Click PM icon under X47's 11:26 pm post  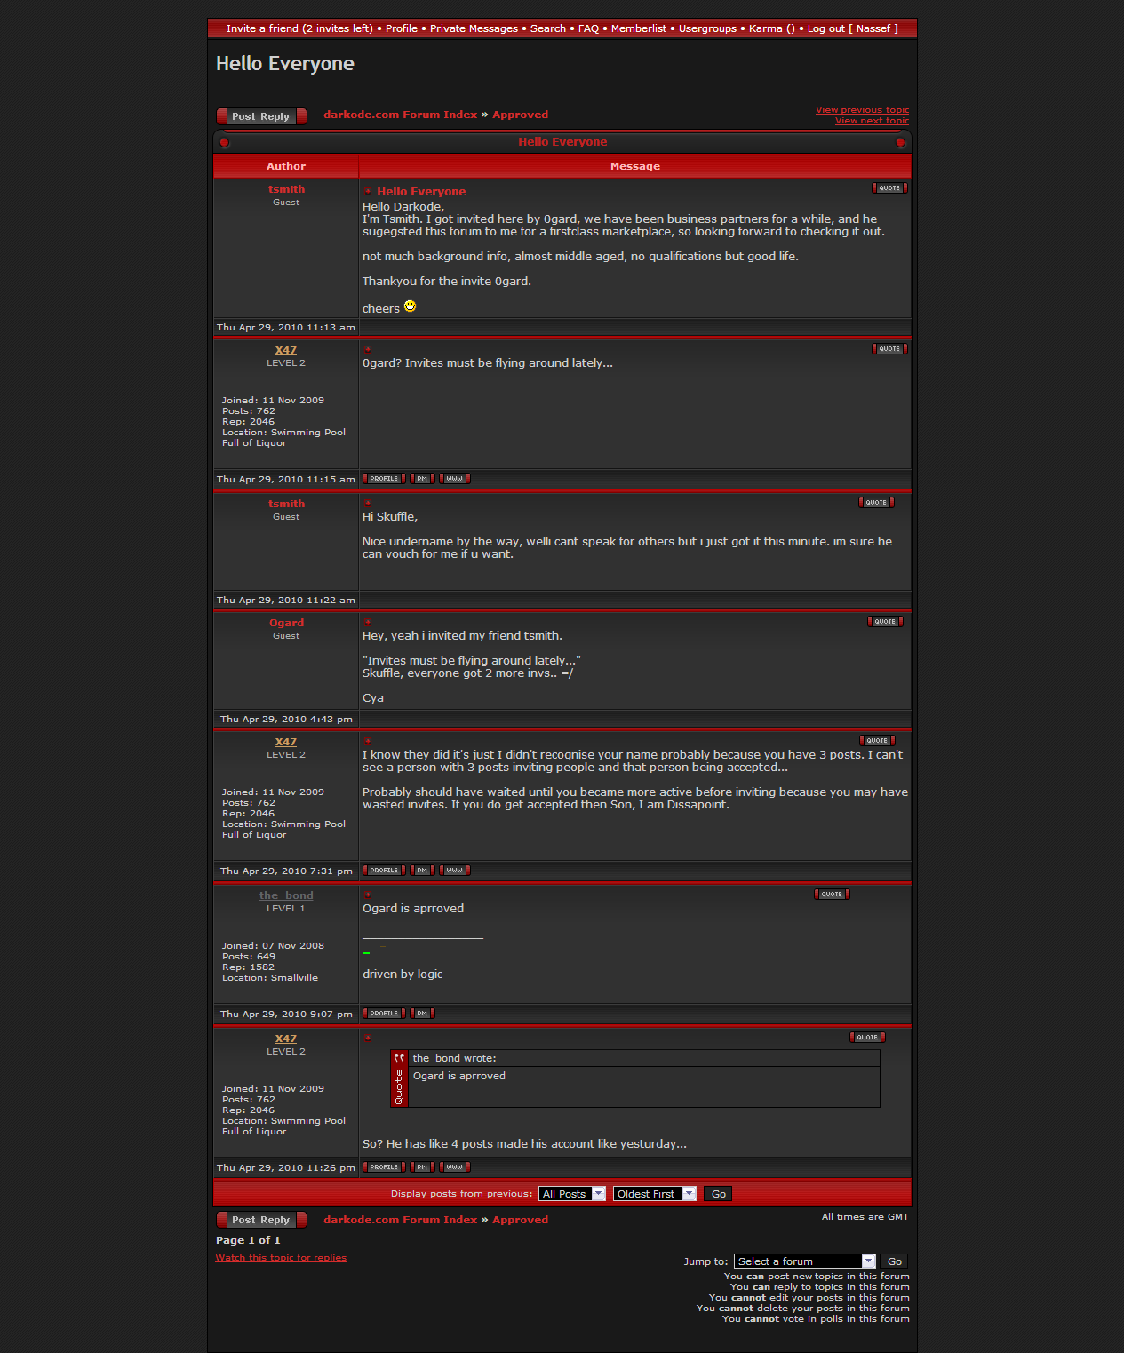(x=422, y=1167)
